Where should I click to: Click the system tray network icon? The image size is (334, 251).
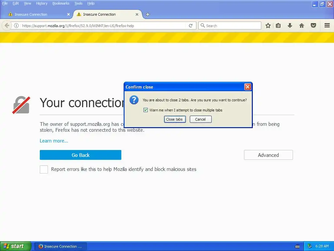click(x=310, y=246)
